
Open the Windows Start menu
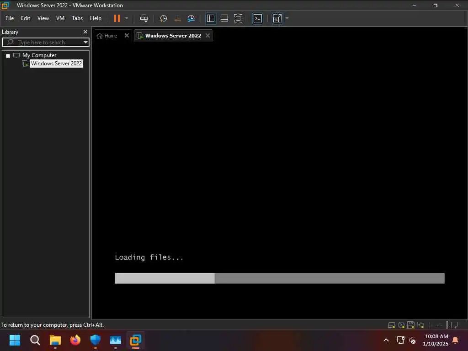[15, 340]
